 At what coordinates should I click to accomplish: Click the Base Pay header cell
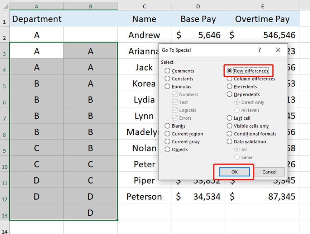pos(198,19)
